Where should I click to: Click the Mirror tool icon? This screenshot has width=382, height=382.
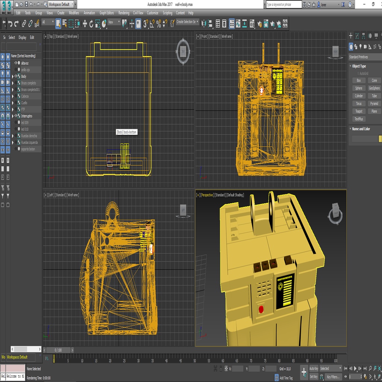point(204,24)
